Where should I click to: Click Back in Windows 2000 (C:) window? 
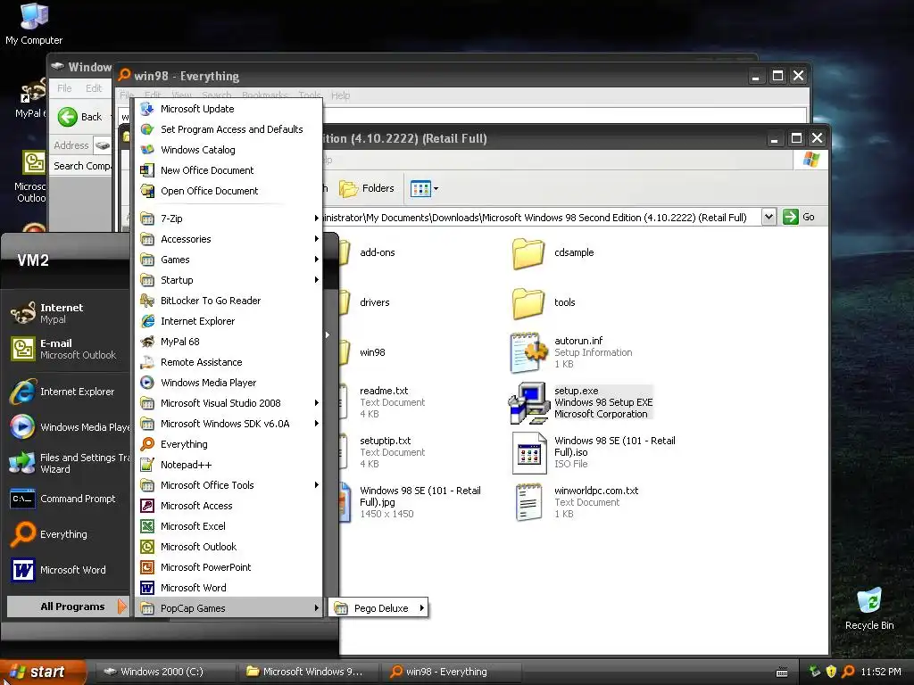(80, 117)
